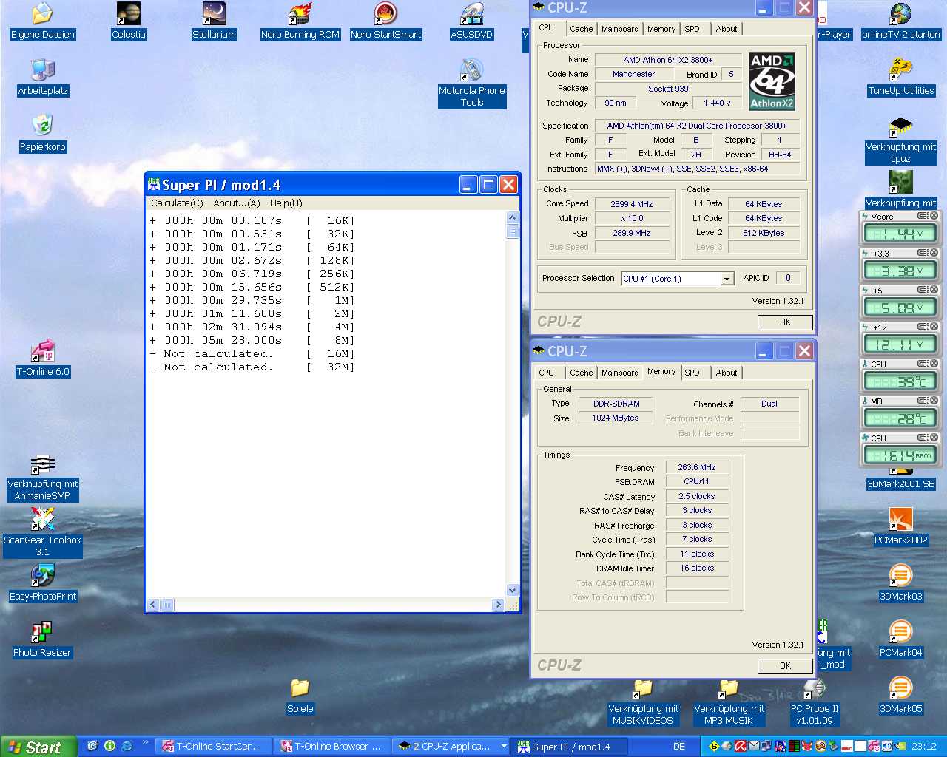The image size is (947, 757).
Task: Switch to Mainboard tab in top CPU-Z
Action: click(x=620, y=29)
